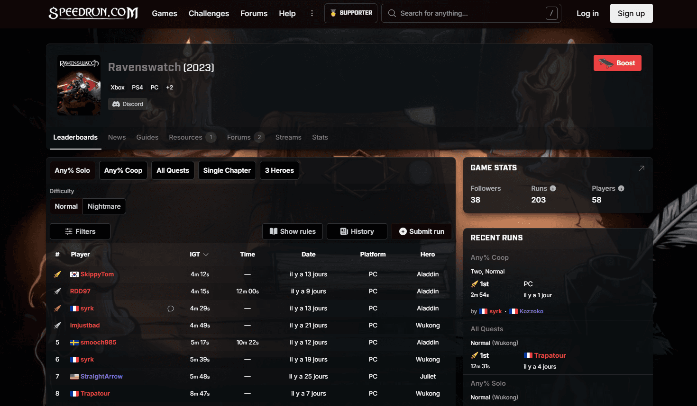697x406 pixels.
Task: Click Show rules button
Action: pos(293,231)
